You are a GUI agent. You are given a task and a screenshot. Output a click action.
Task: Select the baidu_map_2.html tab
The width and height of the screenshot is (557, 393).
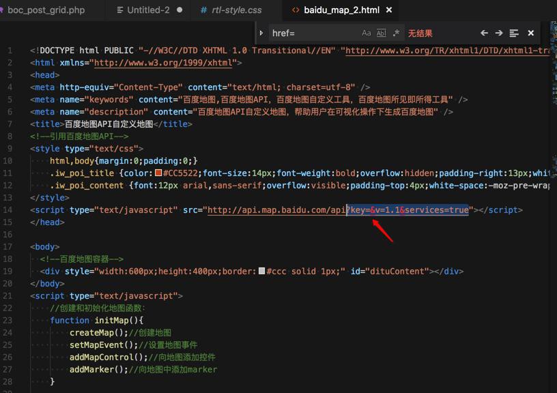pos(341,10)
